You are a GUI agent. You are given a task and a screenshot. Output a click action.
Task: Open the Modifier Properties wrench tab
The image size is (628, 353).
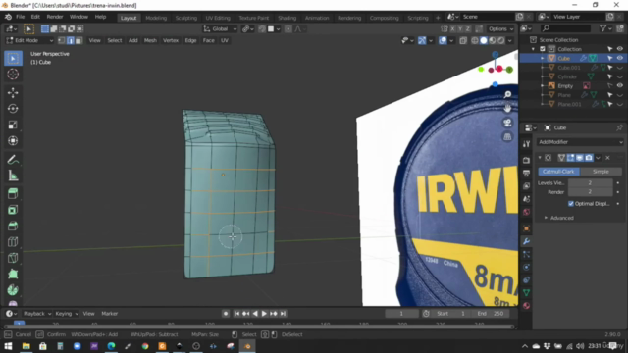[526, 241]
